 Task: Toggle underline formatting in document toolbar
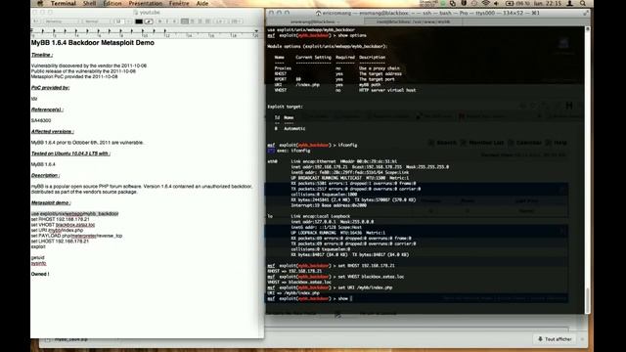(174, 22)
